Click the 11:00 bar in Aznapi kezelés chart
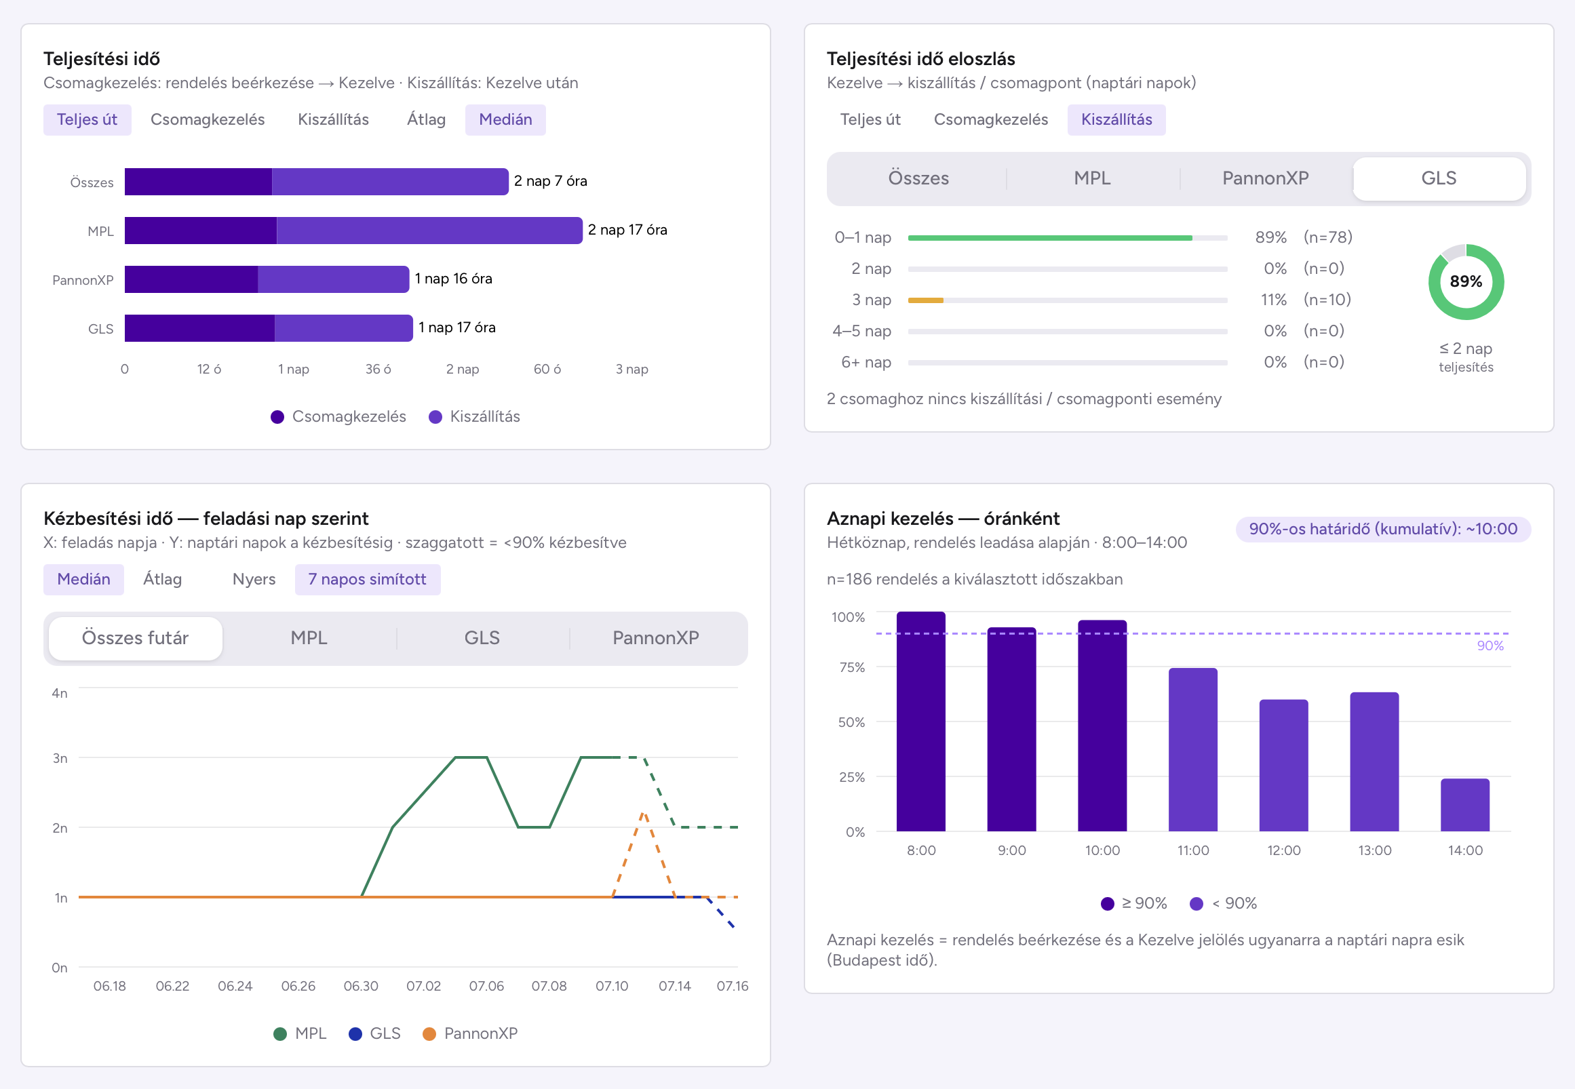Viewport: 1575px width, 1089px height. pos(1193,750)
